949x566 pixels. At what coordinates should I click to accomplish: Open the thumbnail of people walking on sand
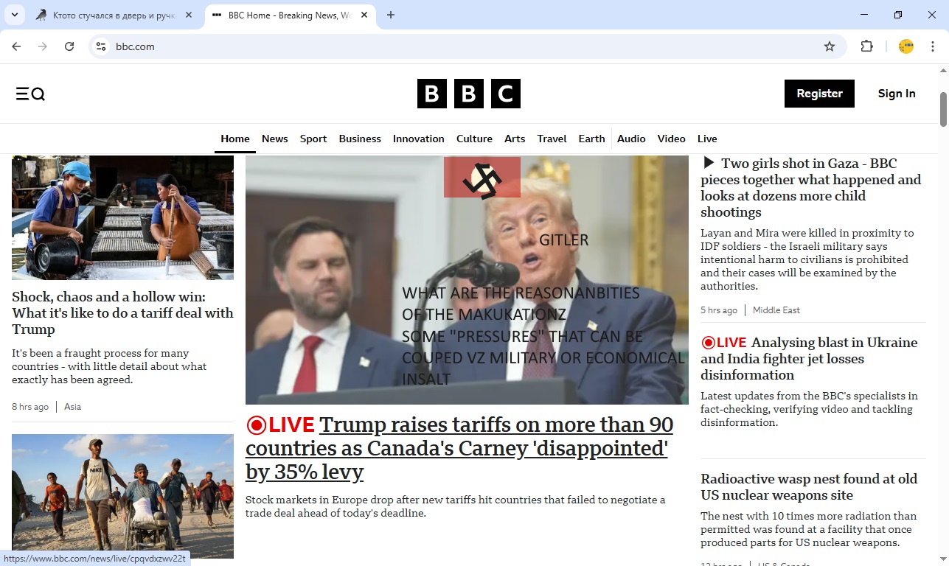[x=122, y=496]
